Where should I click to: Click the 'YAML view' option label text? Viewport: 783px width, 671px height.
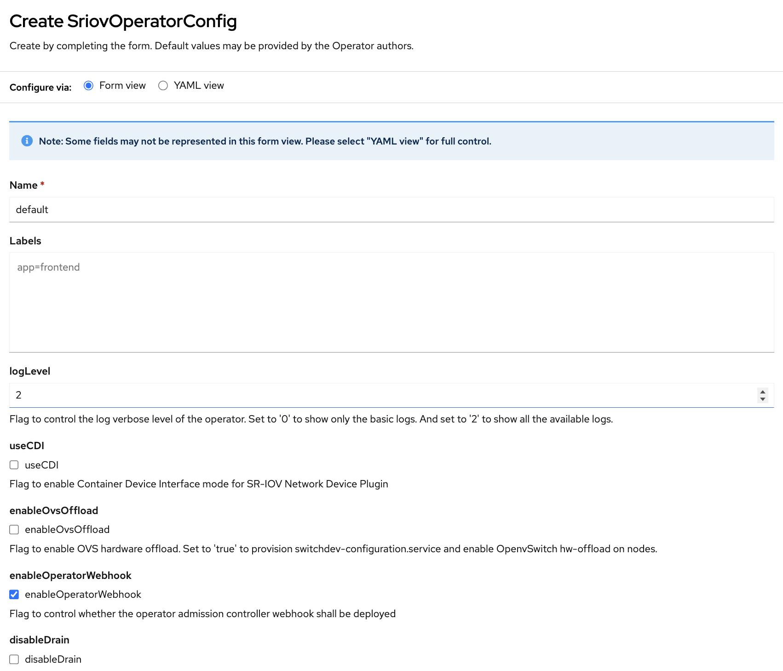(199, 86)
